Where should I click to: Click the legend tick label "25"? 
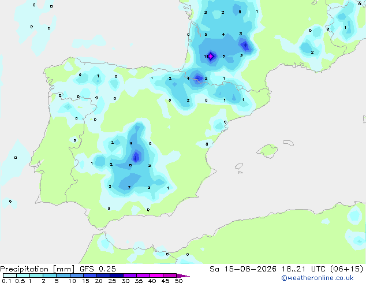[112, 281]
